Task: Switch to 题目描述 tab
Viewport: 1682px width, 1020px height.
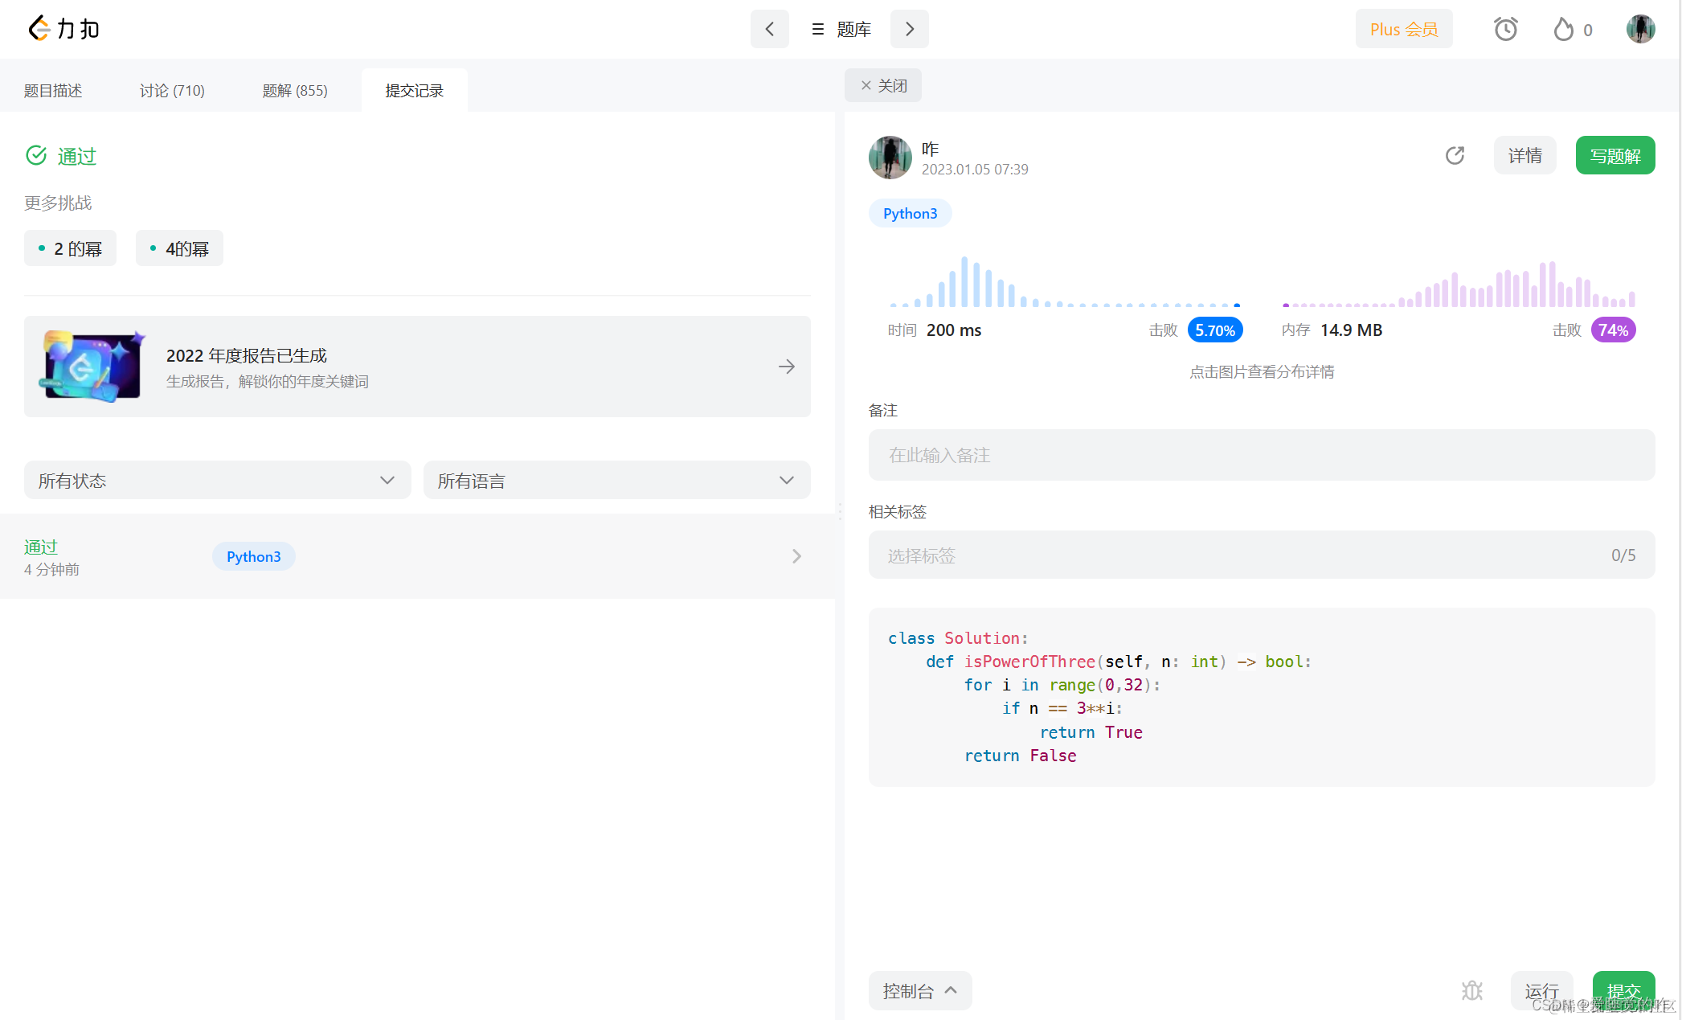Action: (x=53, y=91)
